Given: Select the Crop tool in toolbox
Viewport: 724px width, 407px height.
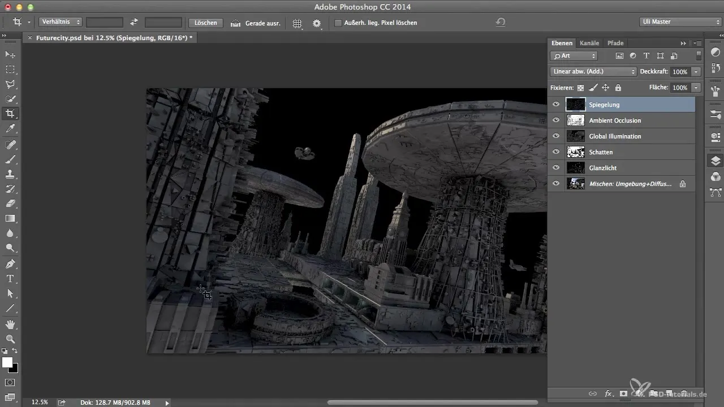Looking at the screenshot, I should pos(10,114).
